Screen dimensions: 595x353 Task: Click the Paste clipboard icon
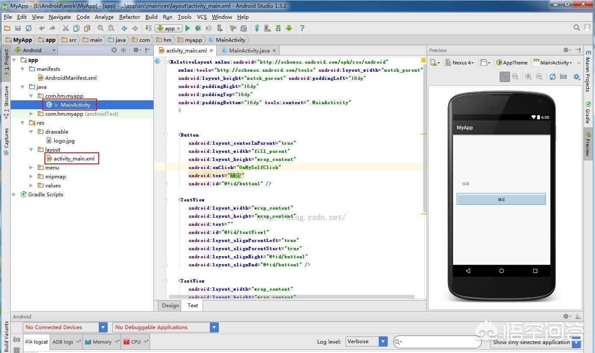point(87,28)
